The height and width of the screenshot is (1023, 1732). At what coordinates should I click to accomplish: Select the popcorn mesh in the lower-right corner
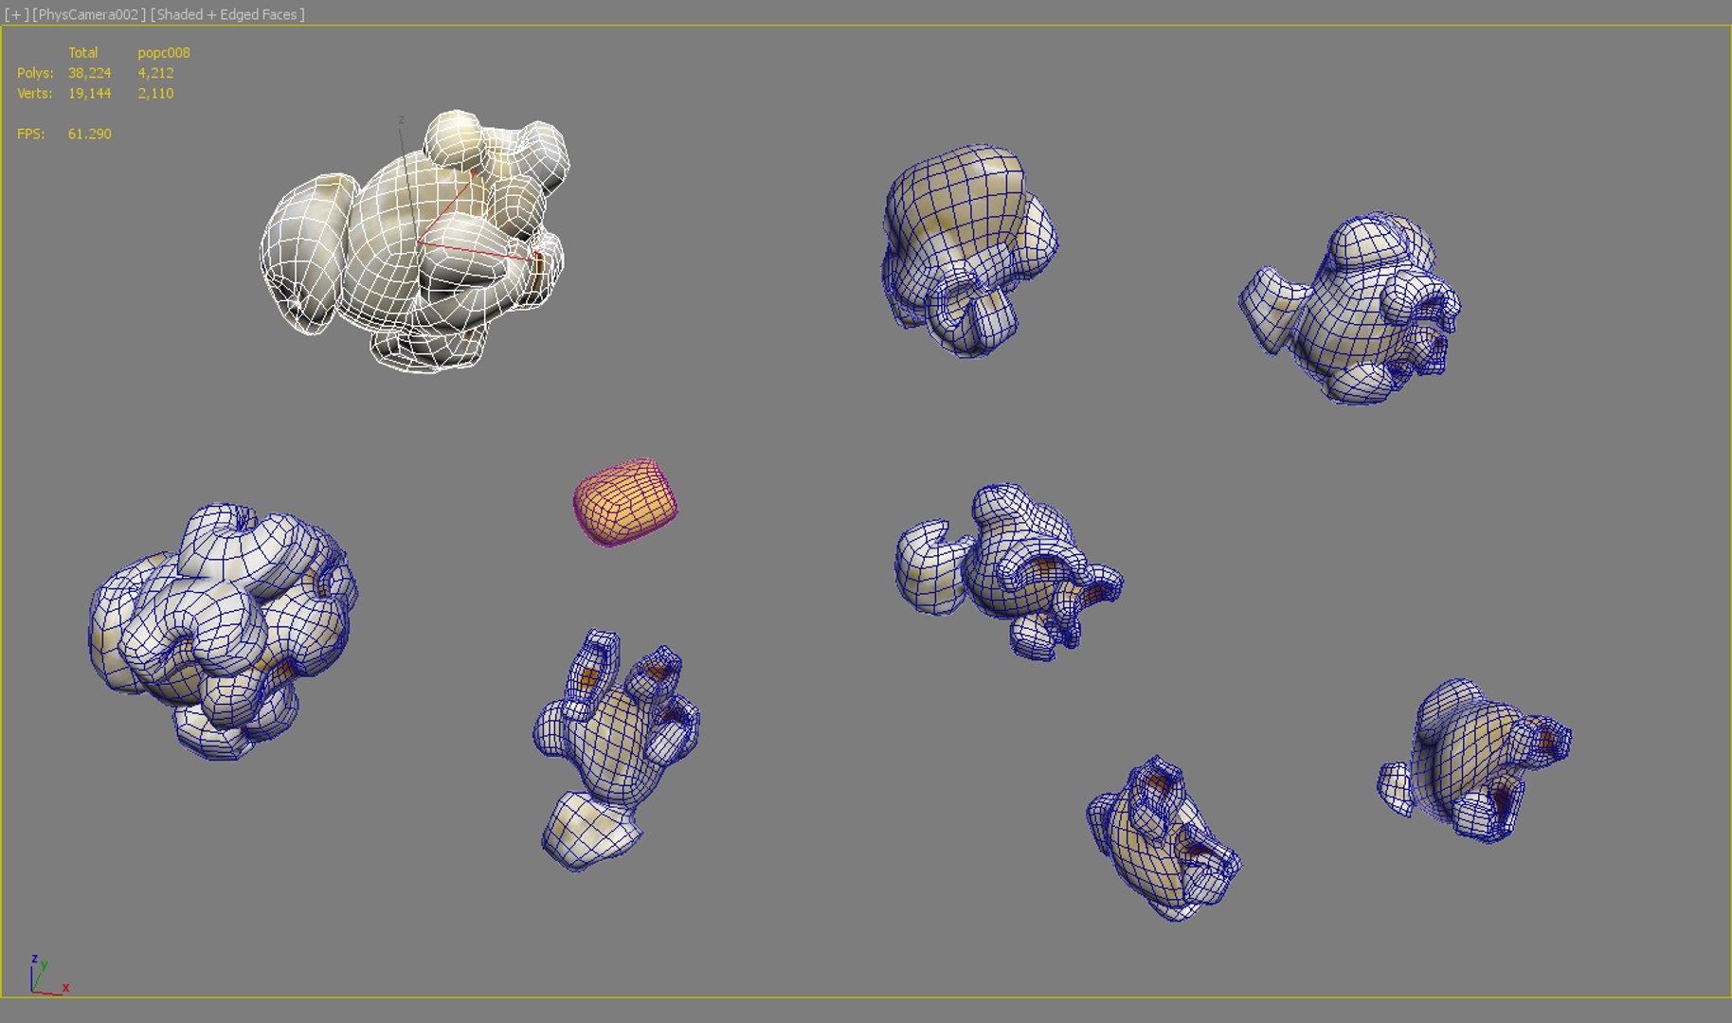[x=1474, y=760]
